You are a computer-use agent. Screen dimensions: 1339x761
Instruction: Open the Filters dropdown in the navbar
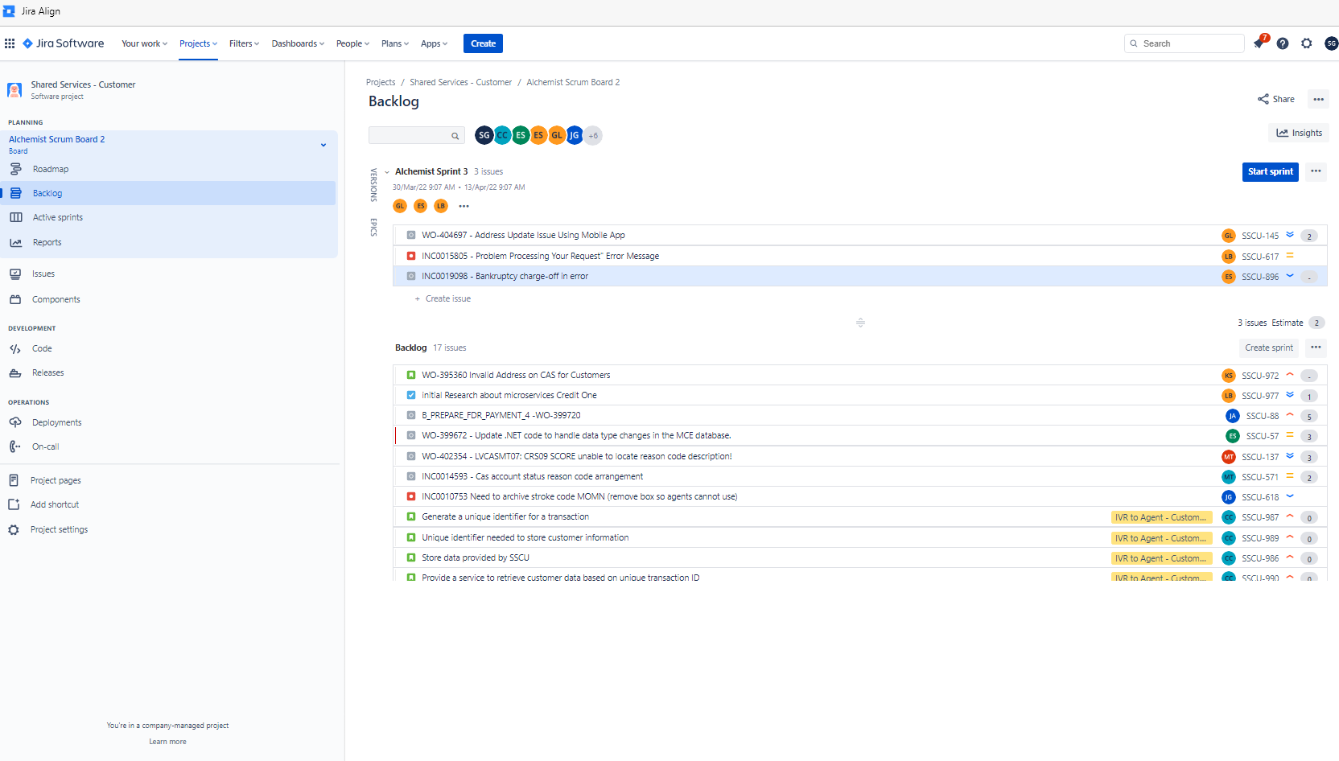[x=243, y=43]
